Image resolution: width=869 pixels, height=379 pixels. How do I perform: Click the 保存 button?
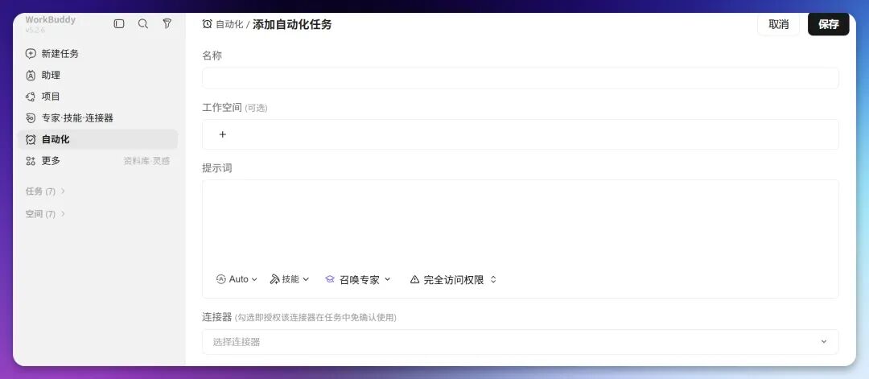[829, 24]
